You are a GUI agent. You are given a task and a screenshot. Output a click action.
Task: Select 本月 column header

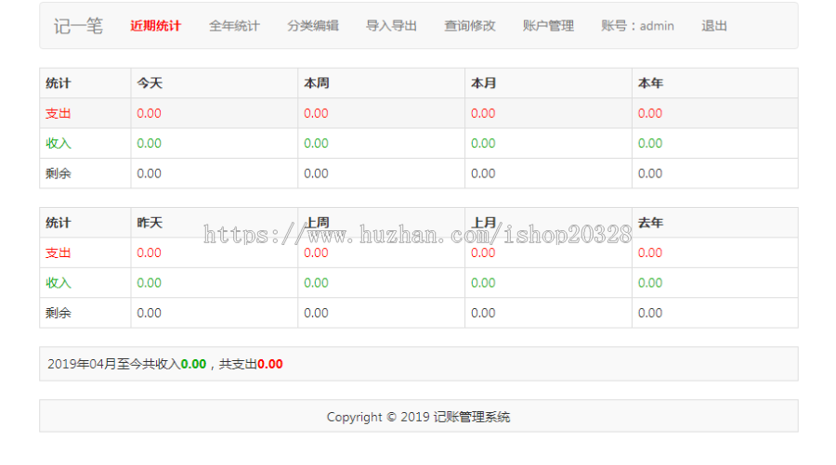[x=484, y=84]
